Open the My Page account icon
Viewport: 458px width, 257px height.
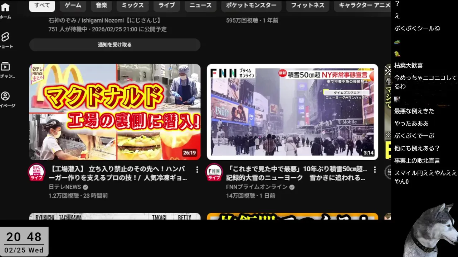(5, 96)
